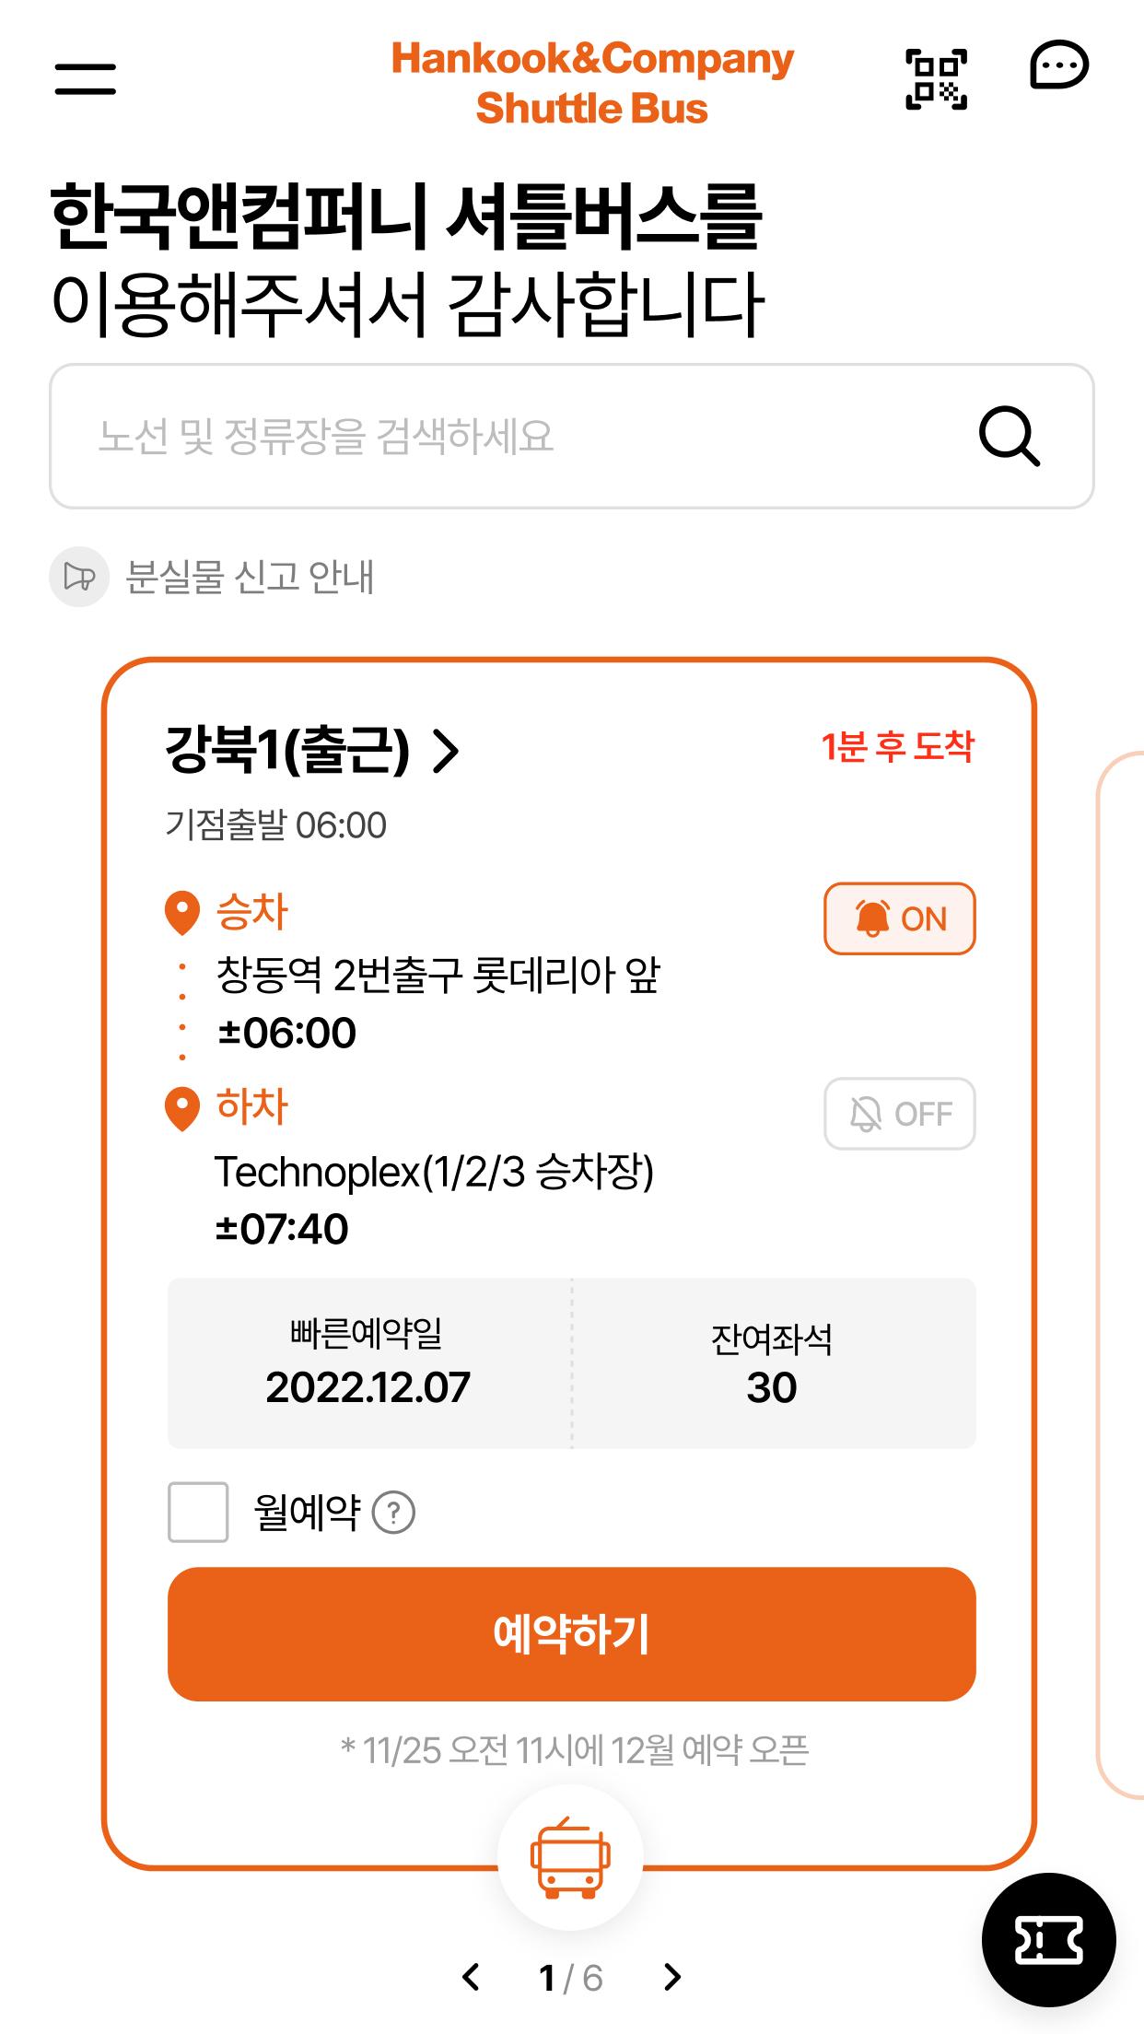The width and height of the screenshot is (1144, 2034).
Task: Check the 월예약 checkbox
Action: click(x=198, y=1512)
